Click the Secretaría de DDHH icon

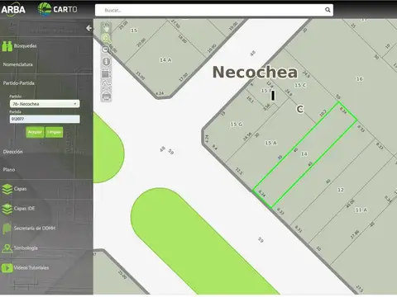tap(7, 229)
